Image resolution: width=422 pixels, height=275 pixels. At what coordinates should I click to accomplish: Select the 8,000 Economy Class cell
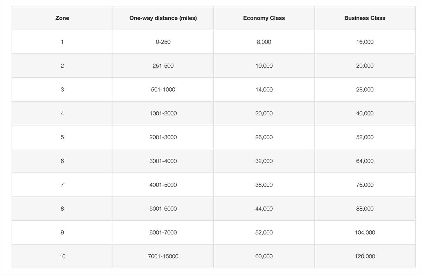tap(264, 42)
